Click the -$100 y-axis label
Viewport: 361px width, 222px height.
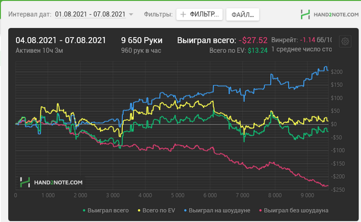337,151
